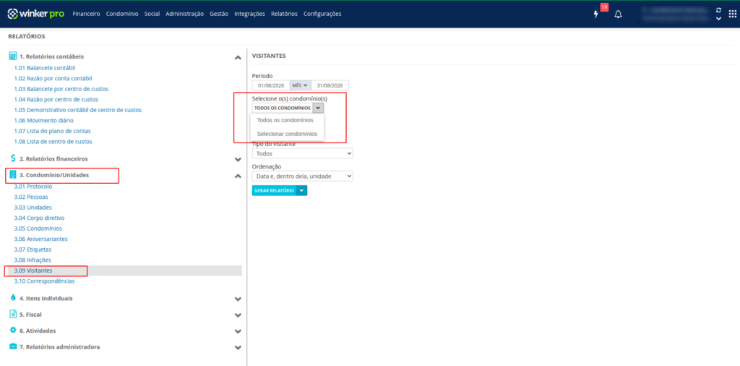740x366 pixels.
Task: Open the apps grid icon
Action: [732, 14]
